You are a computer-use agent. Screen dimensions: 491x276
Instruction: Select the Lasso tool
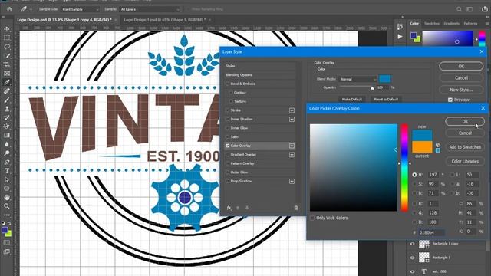[7, 47]
